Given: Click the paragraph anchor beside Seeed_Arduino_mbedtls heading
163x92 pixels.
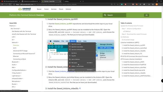Looking at the screenshot, I should 80,88.
